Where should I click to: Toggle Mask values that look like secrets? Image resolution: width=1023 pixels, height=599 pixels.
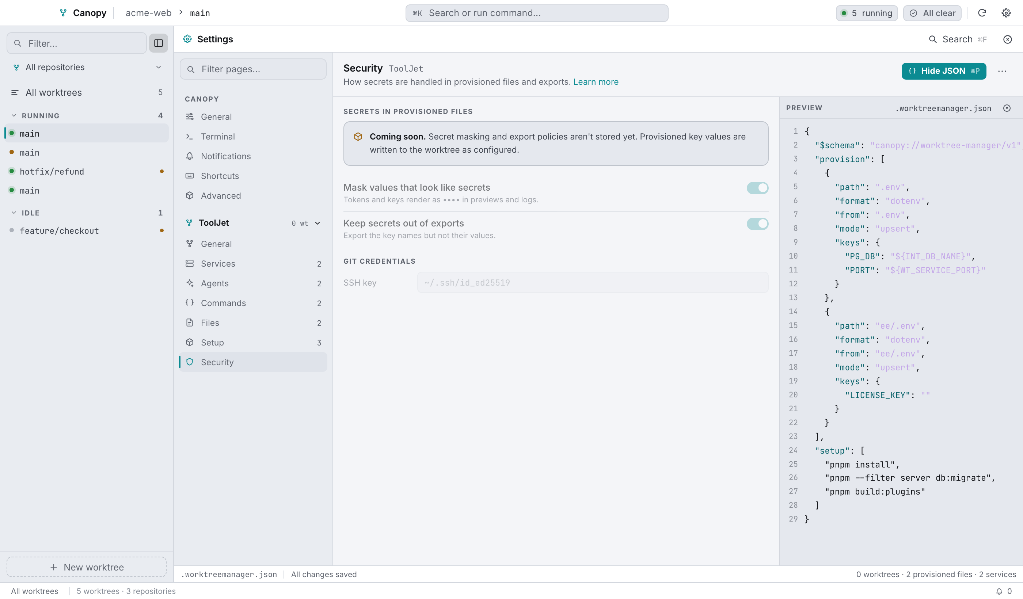pos(757,188)
